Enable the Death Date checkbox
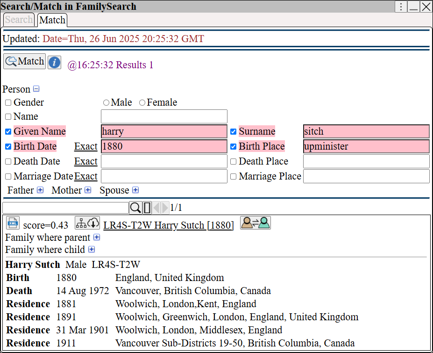This screenshot has width=433, height=353. click(8, 161)
